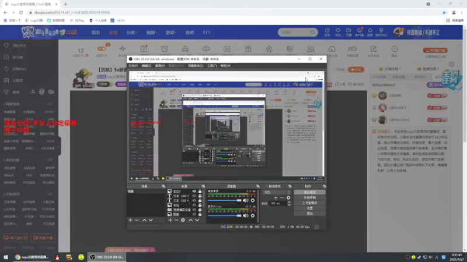The image size is (467, 262).
Task: Add a new scene in OBS Scenes panel
Action: [130, 220]
